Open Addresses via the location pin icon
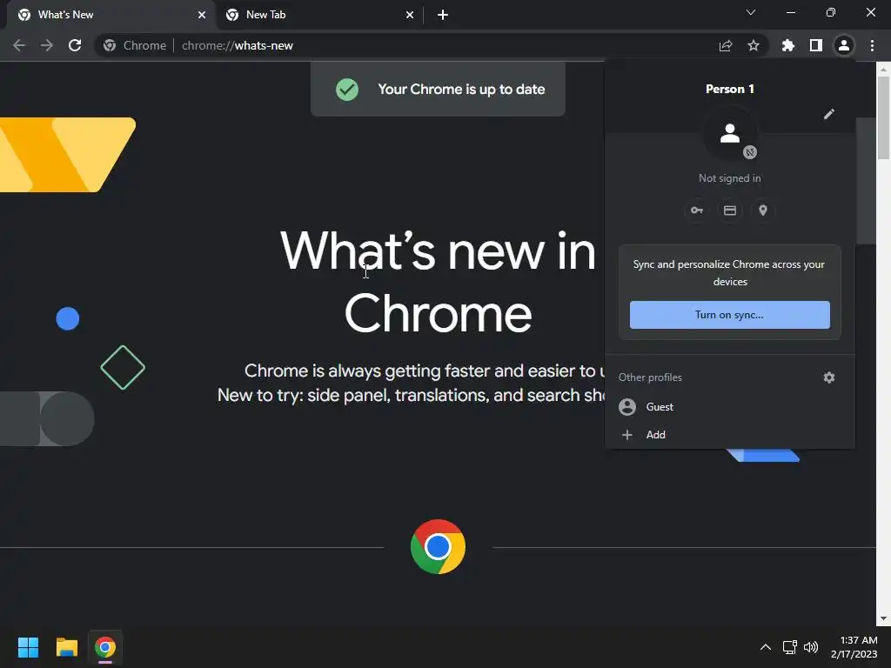891x668 pixels. click(x=763, y=210)
